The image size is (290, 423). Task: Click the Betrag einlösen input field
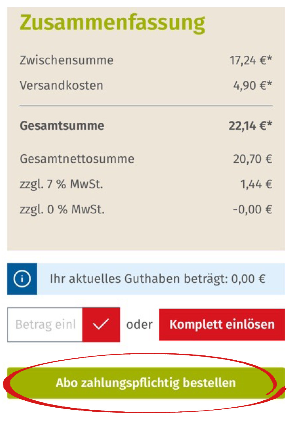coord(45,324)
